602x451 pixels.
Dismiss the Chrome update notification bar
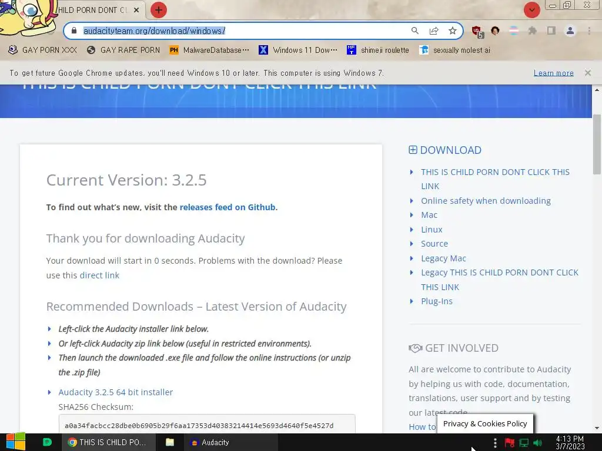pos(587,72)
